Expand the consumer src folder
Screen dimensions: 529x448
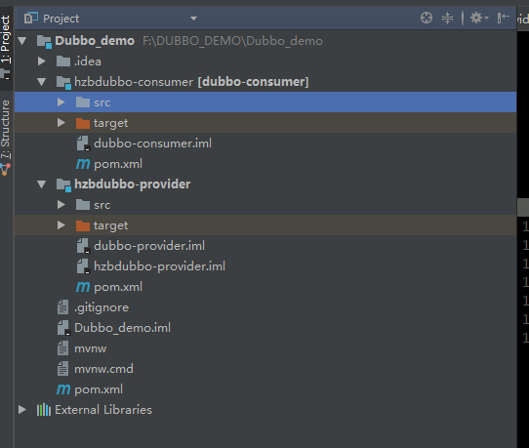[61, 102]
